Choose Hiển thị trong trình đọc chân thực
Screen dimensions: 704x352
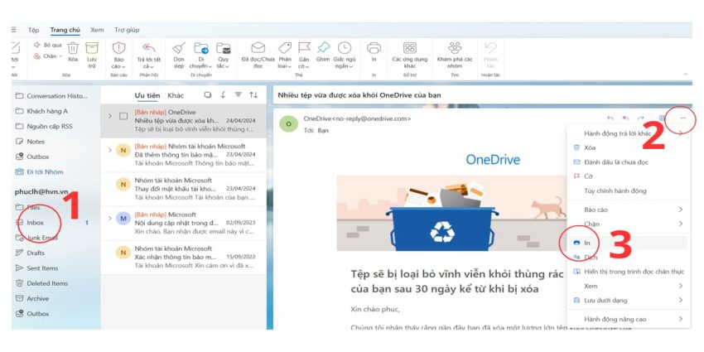(x=629, y=272)
